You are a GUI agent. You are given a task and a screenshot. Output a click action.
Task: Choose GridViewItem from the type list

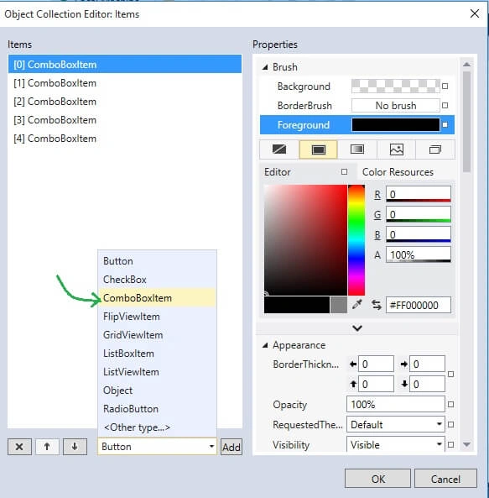click(x=158, y=335)
